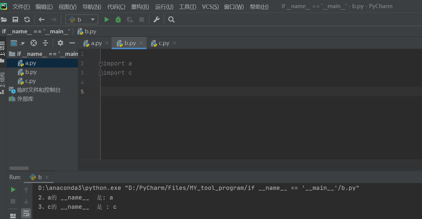Screen dimensions: 422x219
Task: Run the b configuration with green arrow
Action: pos(107,19)
